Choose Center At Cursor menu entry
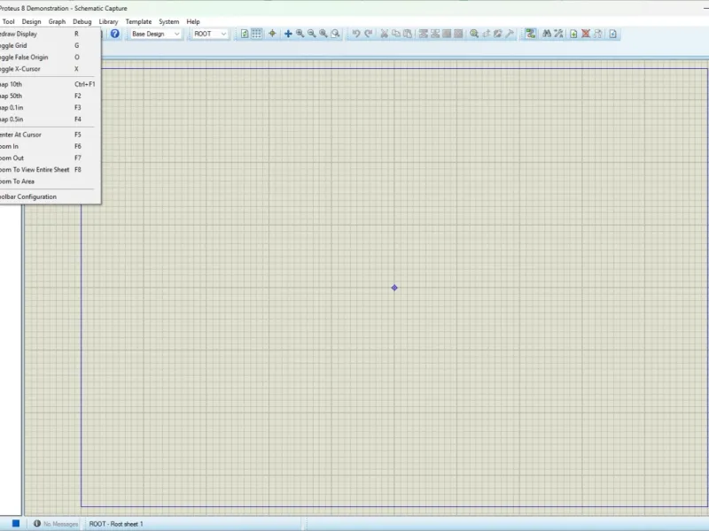Screen dimensions: 709x531 pos(49,135)
